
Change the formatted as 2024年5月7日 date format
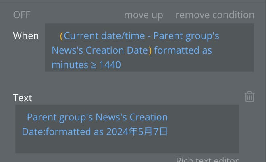click(x=131, y=132)
